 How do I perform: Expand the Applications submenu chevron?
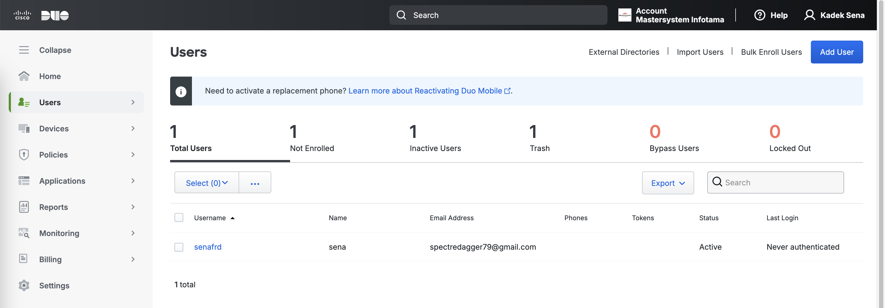pyautogui.click(x=133, y=181)
